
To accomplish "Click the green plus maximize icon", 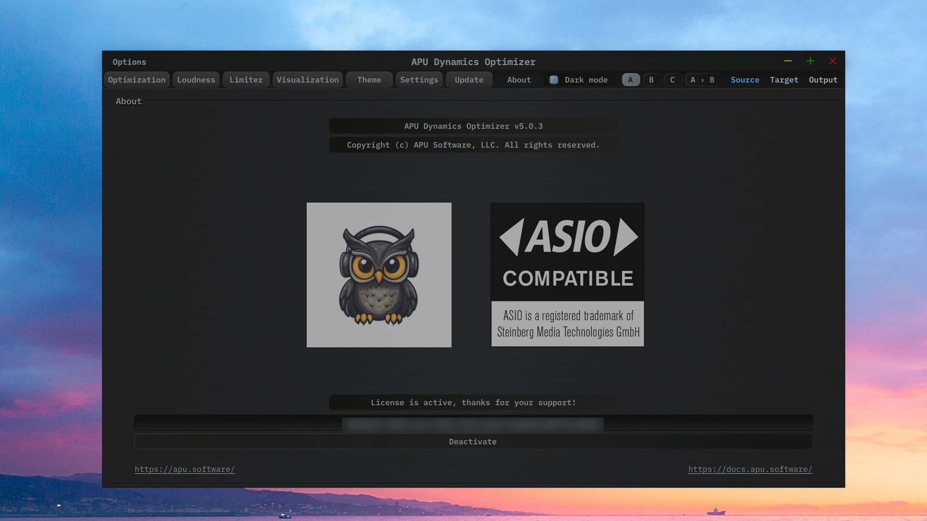I will [x=810, y=61].
